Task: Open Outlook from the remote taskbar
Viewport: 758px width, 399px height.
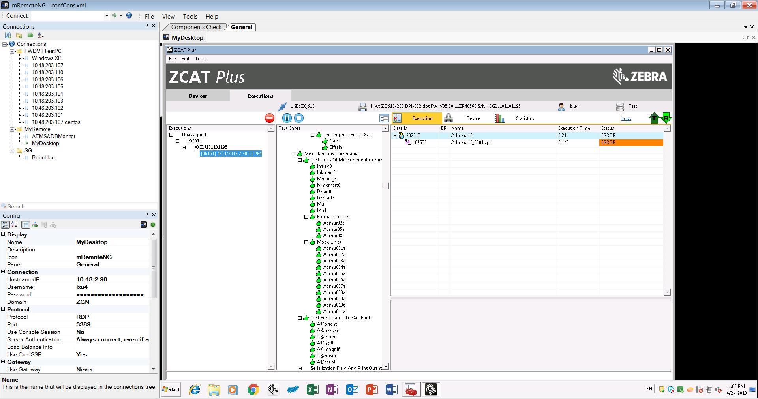Action: 352,390
